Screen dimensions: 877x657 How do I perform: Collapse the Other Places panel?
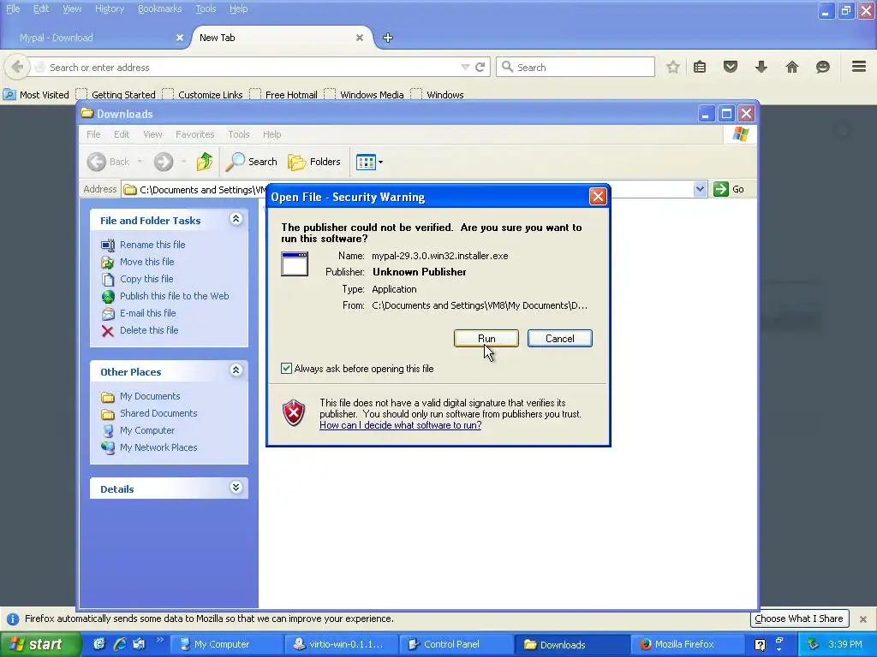point(236,370)
